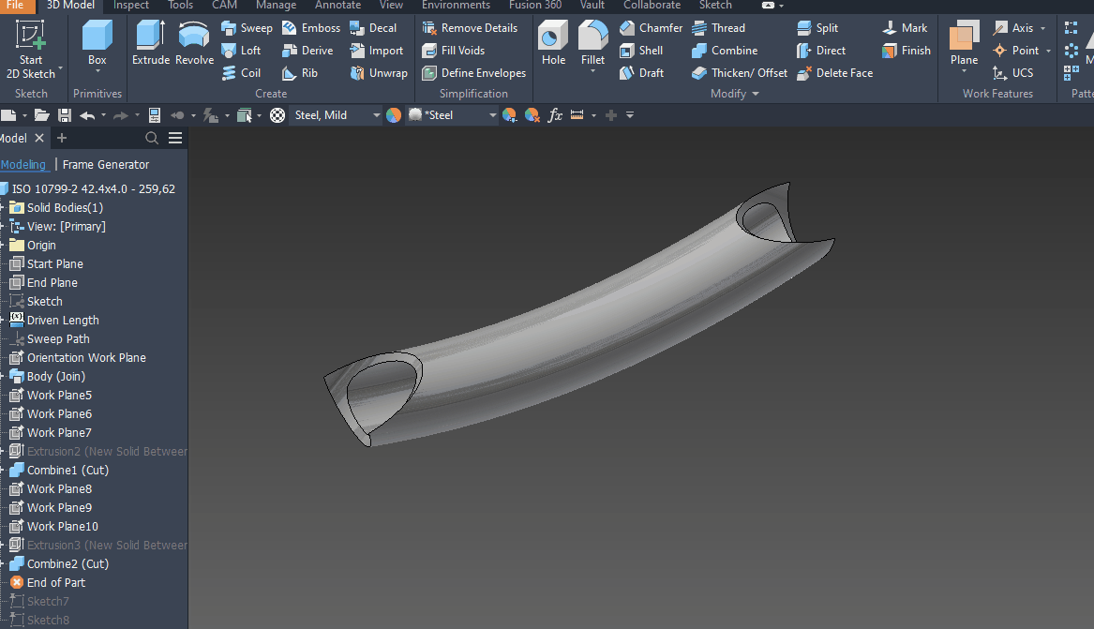Switch to the Annotate ribbon tab

[337, 6]
